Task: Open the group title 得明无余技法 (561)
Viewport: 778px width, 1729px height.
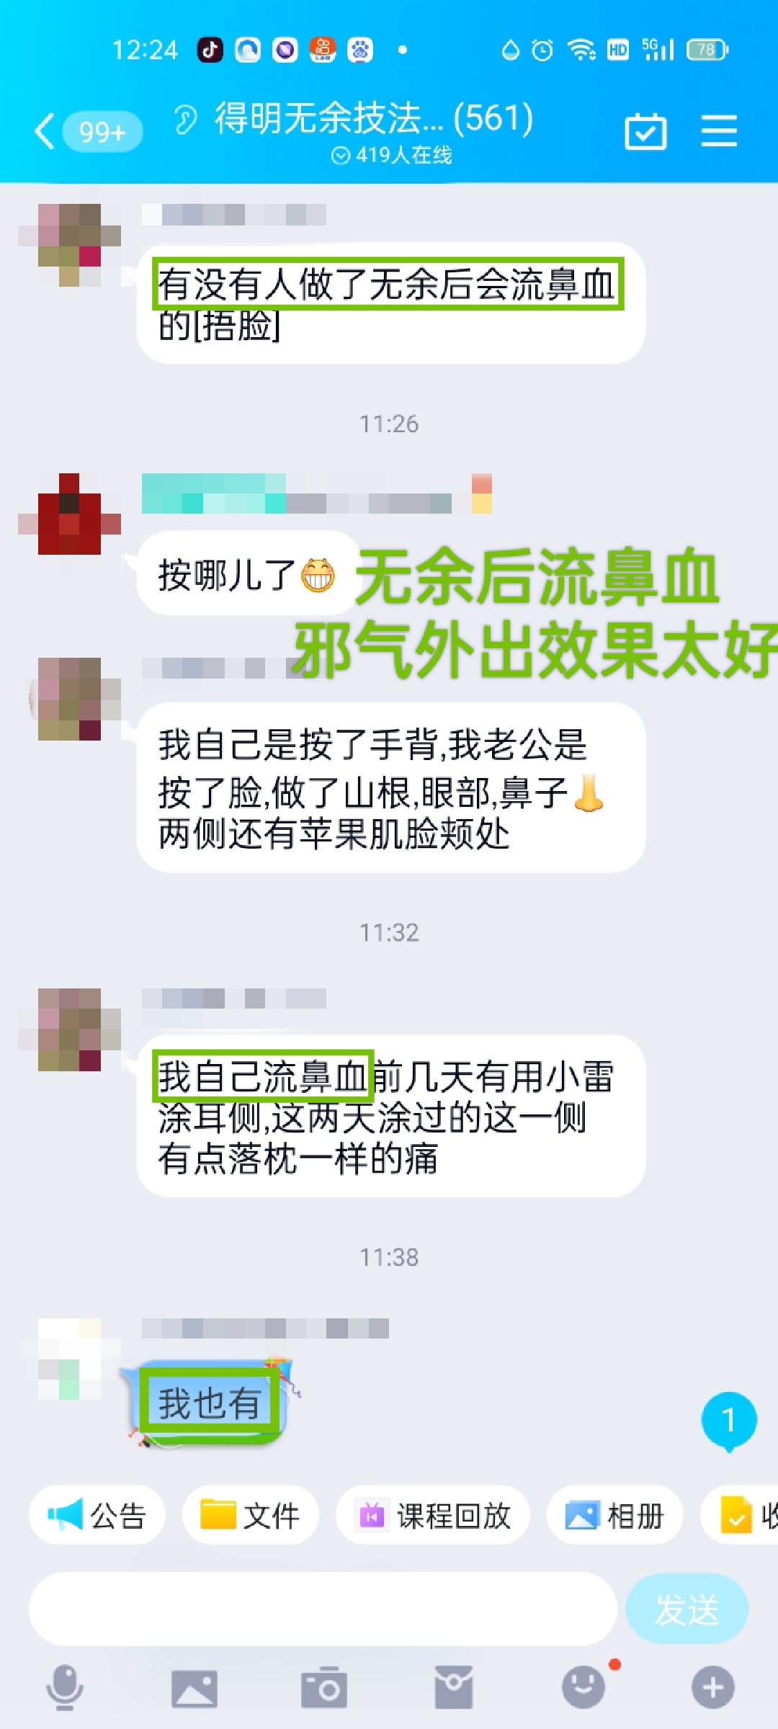Action: point(374,118)
